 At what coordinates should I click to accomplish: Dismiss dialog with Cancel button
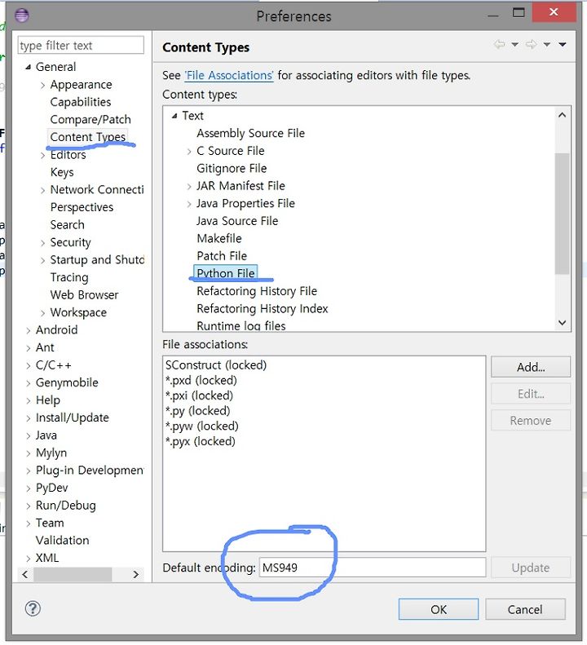point(525,610)
